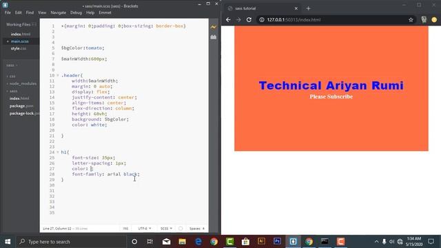Switch to the Brackets taskbar icon

[x=293, y=242]
